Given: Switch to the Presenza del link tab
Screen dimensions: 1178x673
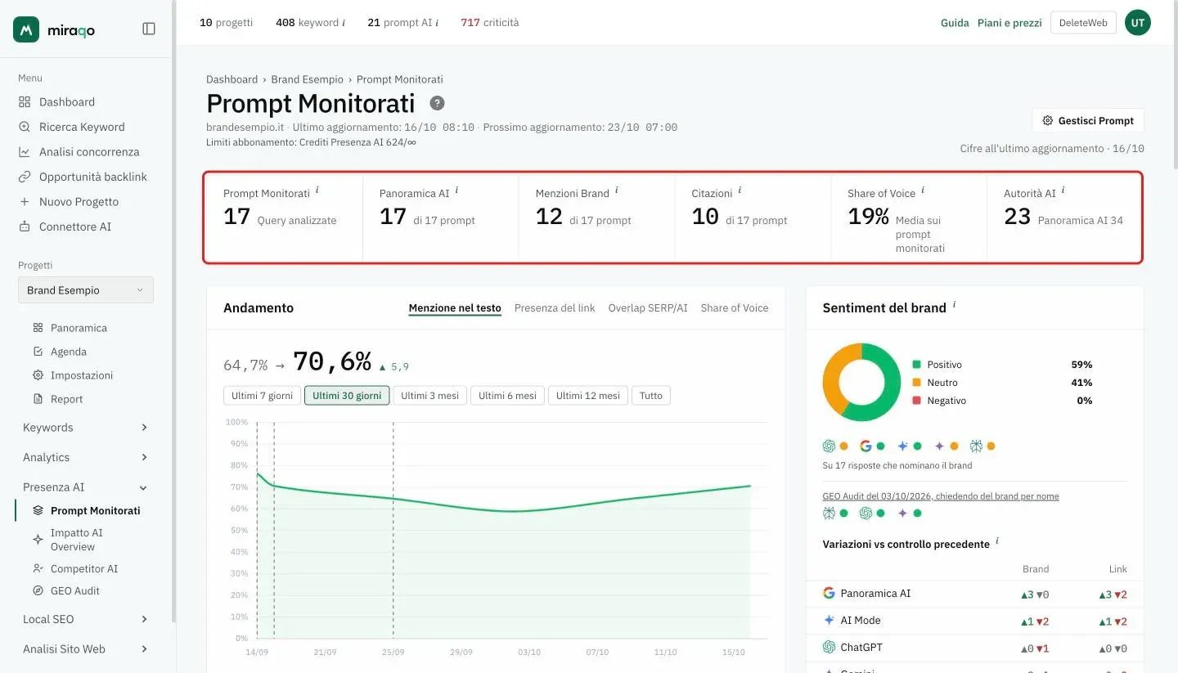Looking at the screenshot, I should click(x=555, y=308).
